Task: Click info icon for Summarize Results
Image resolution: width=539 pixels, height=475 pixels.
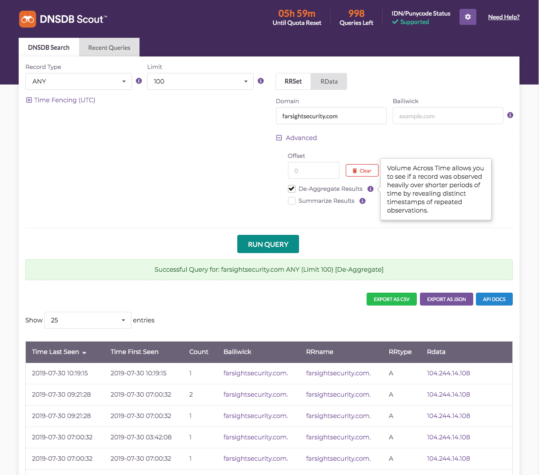Action: click(363, 201)
